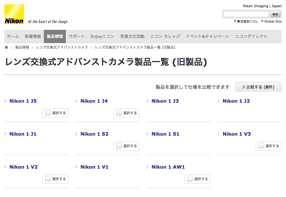Open the 株式会社ニコン link
Screen dimensions: 286x197
(x=248, y=21)
